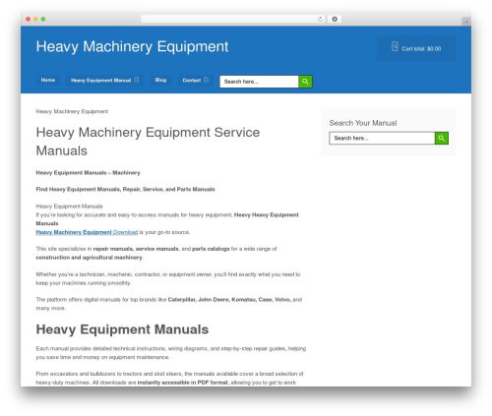492x416 pixels.
Task: Focus the Search Your Manual input field
Action: (x=382, y=138)
